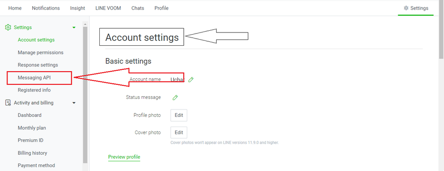The image size is (444, 171).
Task: Open Messaging API settings
Action: point(34,77)
